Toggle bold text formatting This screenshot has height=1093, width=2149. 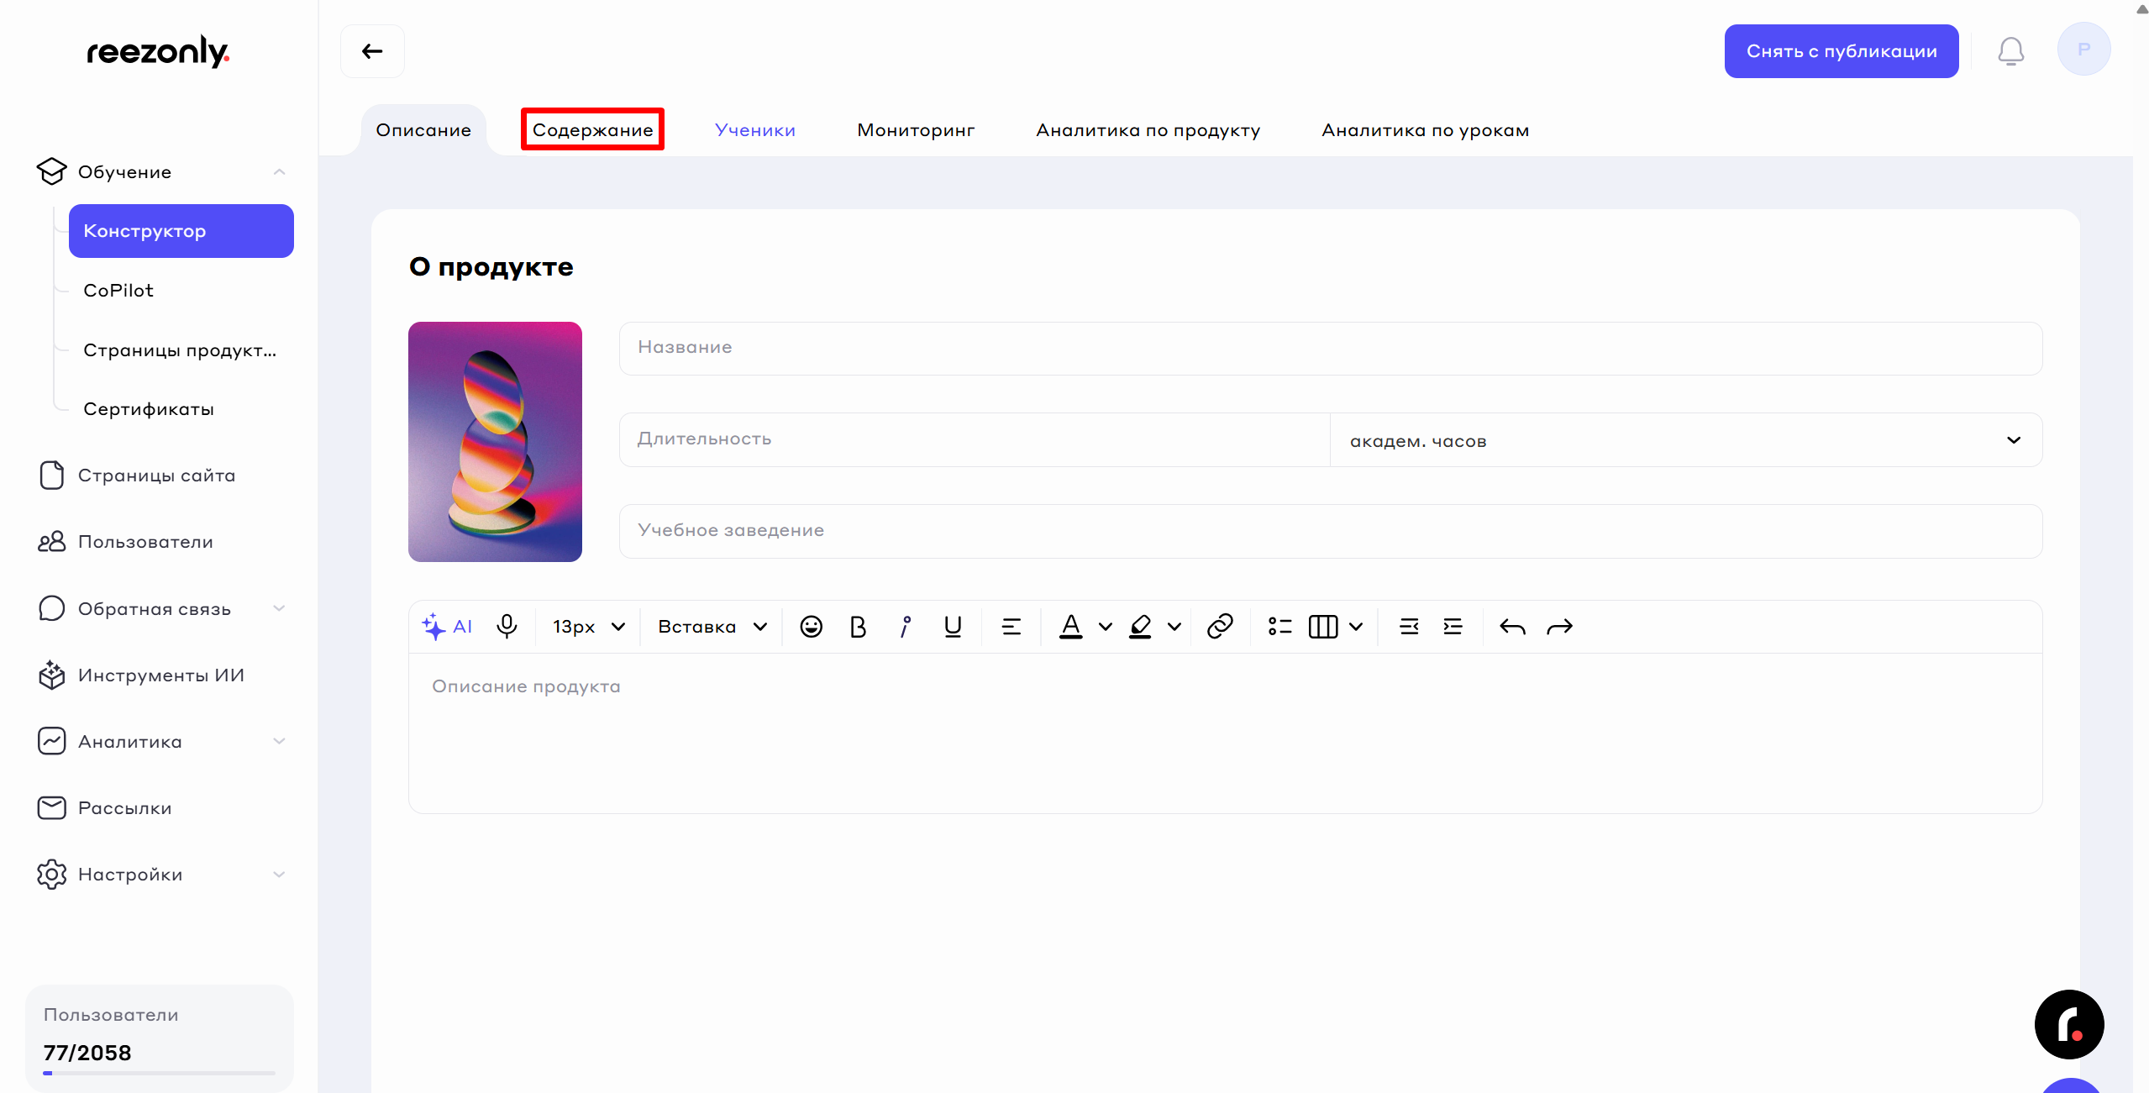(858, 627)
